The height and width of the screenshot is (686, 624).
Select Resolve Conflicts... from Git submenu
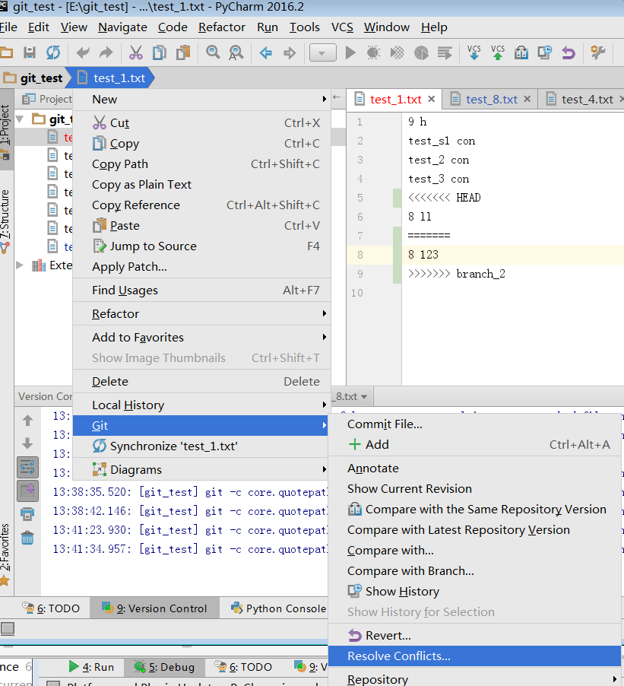(475, 656)
